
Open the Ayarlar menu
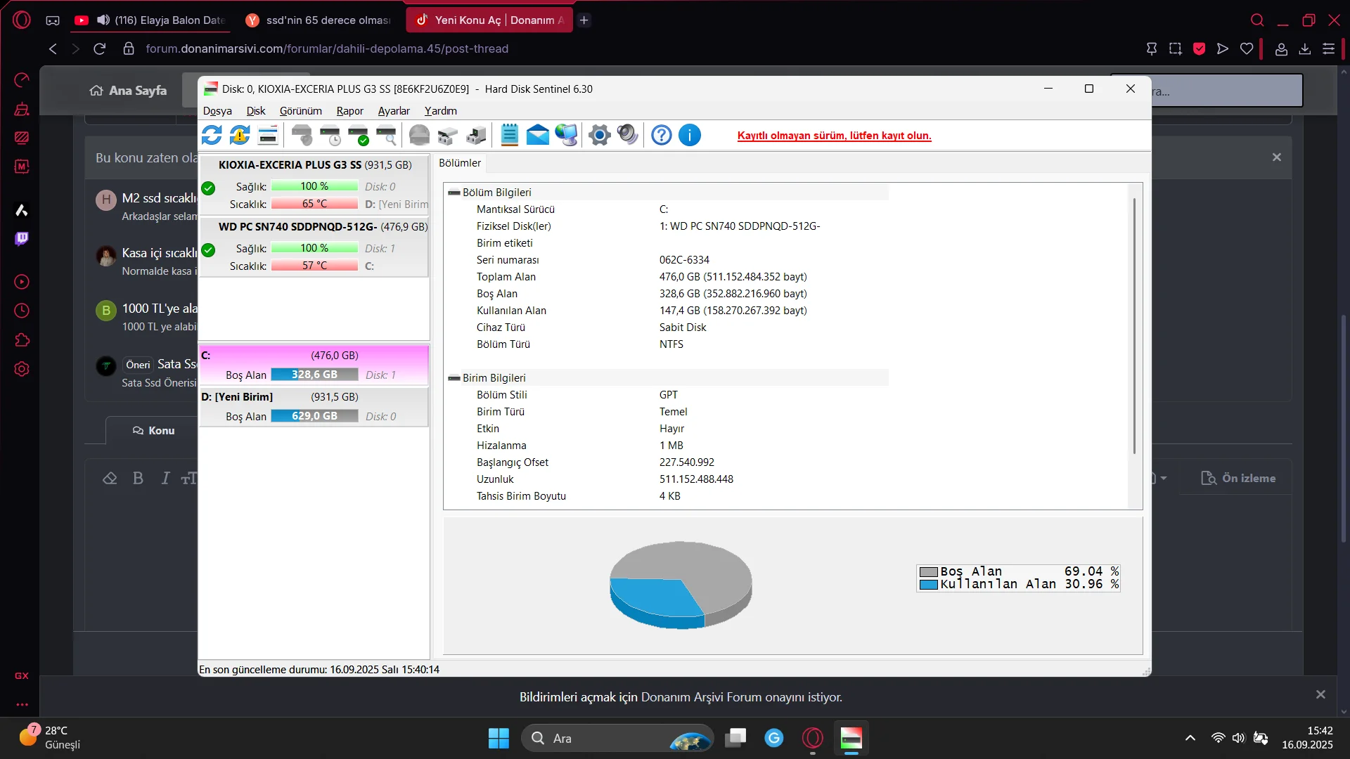point(393,111)
